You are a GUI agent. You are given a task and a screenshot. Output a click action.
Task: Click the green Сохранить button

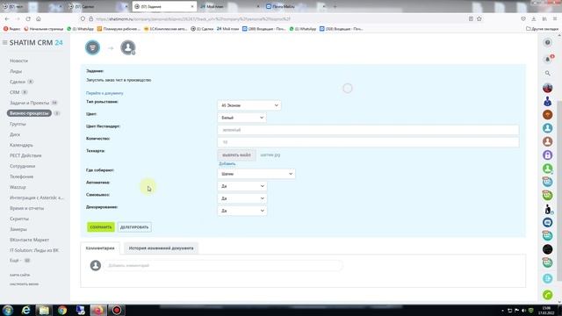point(101,227)
